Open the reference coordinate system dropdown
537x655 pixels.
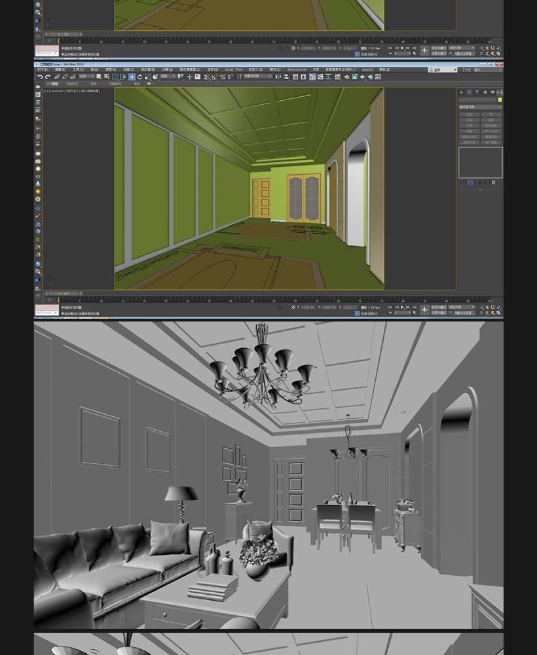[168, 77]
